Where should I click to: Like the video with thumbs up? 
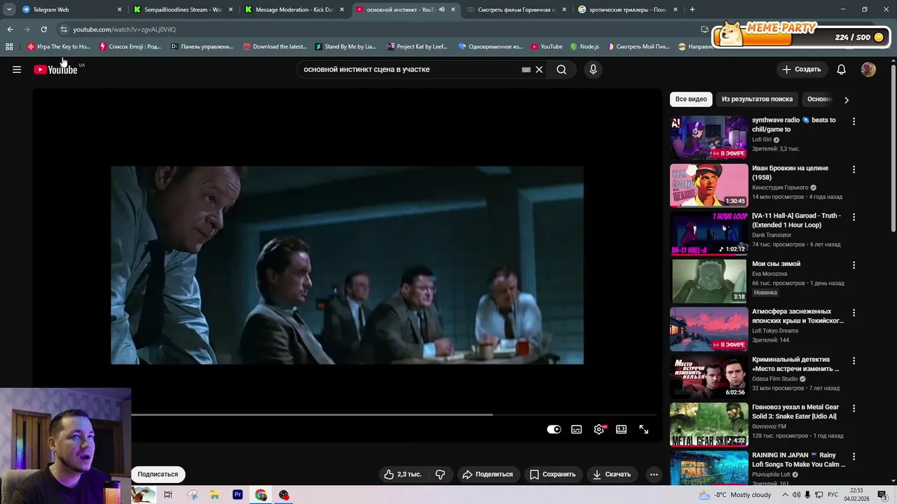tap(403, 474)
